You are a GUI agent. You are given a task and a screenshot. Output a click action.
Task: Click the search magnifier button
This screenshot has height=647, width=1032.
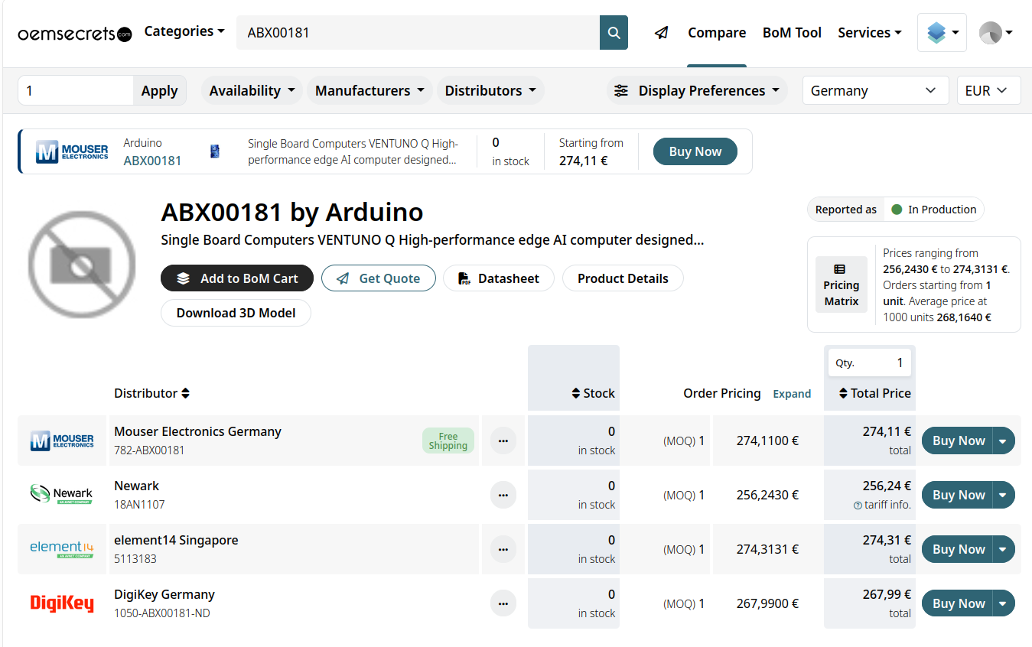tap(614, 33)
